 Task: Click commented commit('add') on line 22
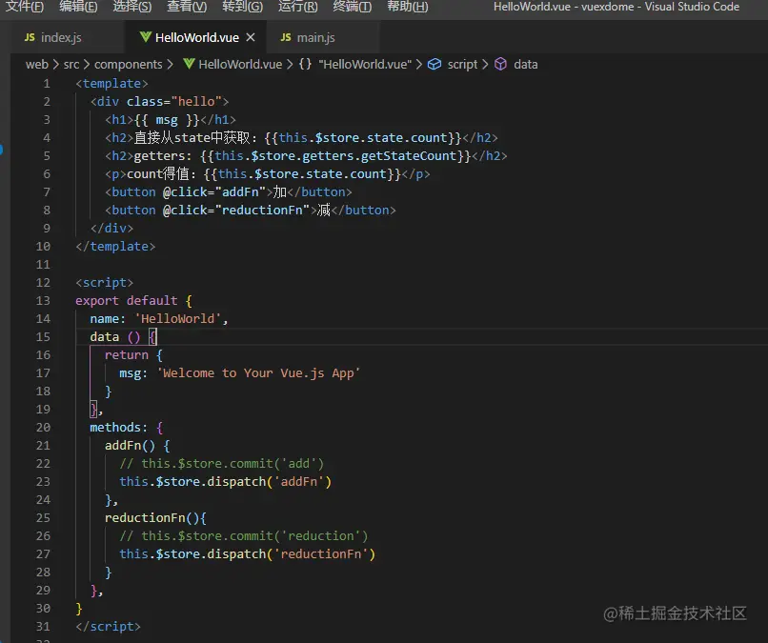click(x=221, y=464)
